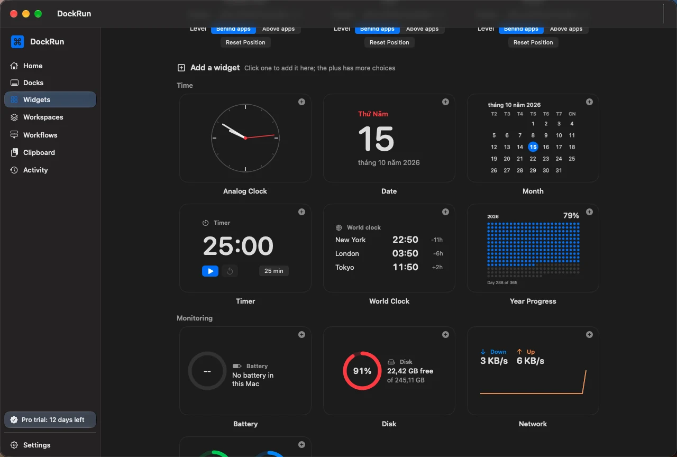Click the 'Monitoring' section heading
Viewport: 677px width, 457px height.
coord(195,318)
